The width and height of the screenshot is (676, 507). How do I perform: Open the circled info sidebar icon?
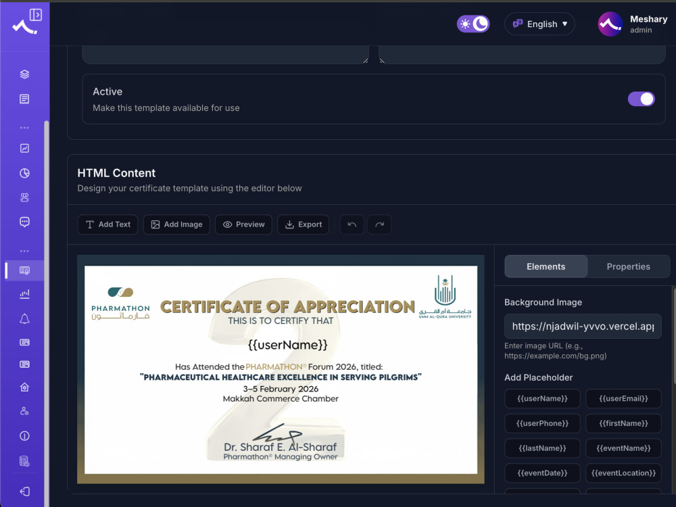point(24,436)
